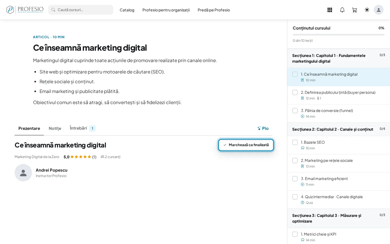Switch to the Prezentare tab
The width and height of the screenshot is (390, 244).
coord(29,129)
